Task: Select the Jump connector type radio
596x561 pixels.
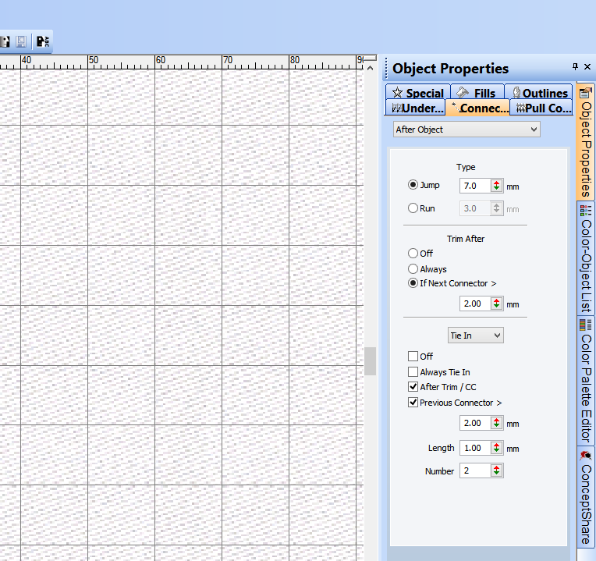Action: click(413, 185)
